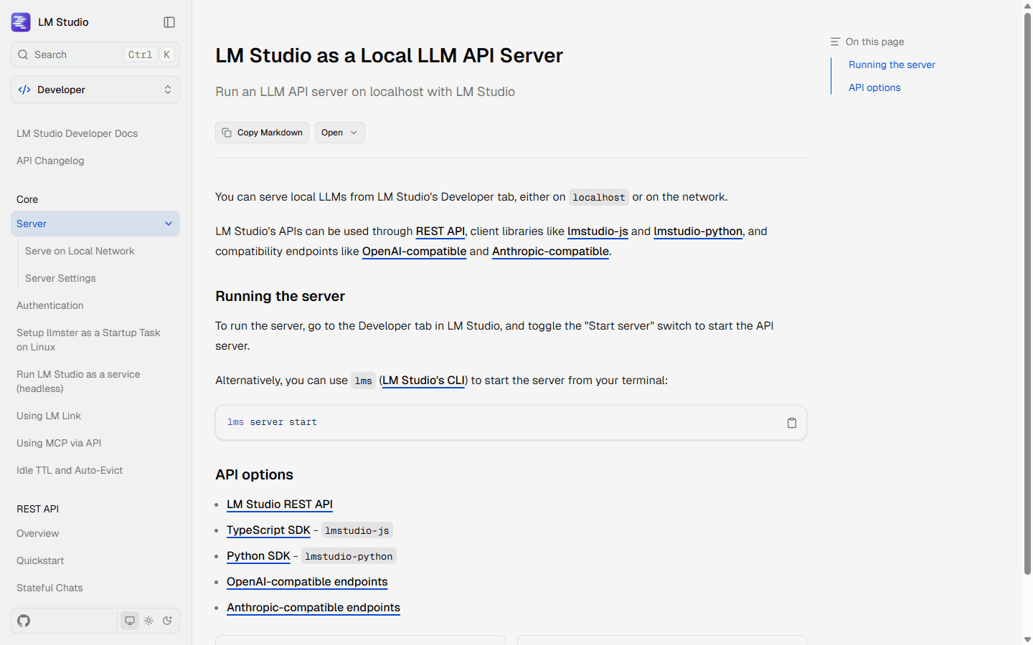Open Using MCP via API page
Screen dimensions: 1033x645
pos(59,443)
